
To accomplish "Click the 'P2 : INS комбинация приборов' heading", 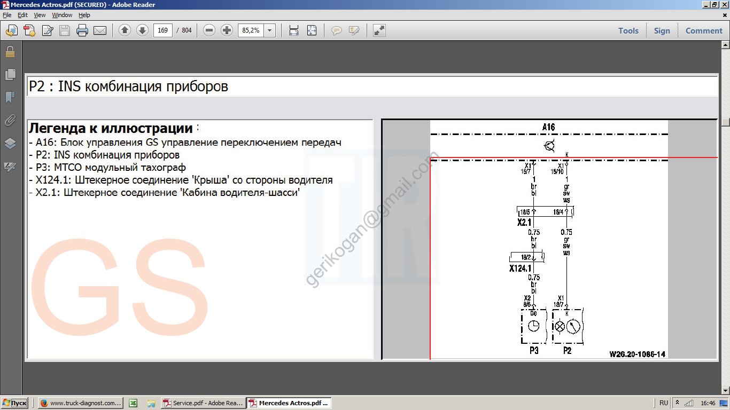I will (x=128, y=86).
